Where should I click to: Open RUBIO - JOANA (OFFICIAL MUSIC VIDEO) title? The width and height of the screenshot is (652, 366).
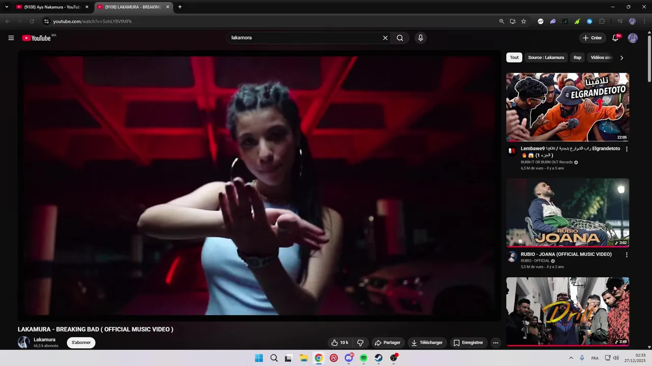pyautogui.click(x=566, y=254)
